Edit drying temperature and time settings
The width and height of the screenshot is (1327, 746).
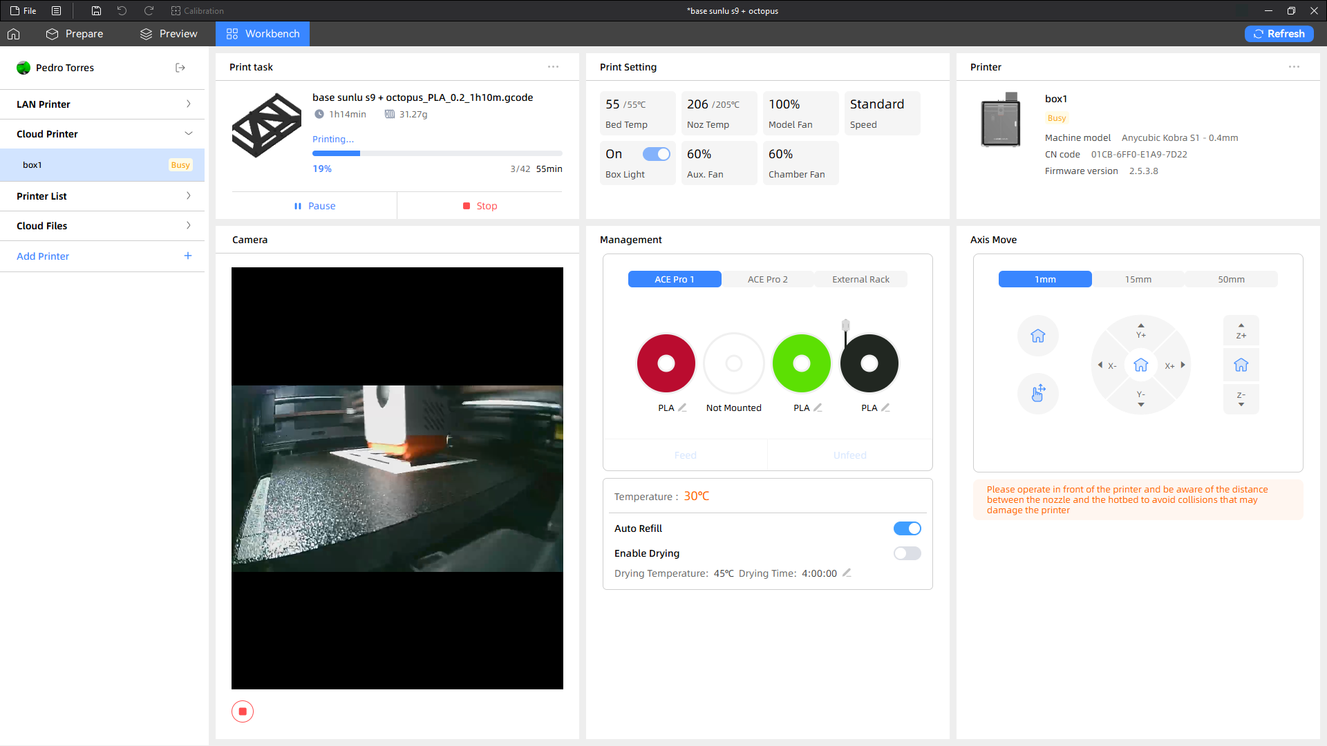pyautogui.click(x=847, y=573)
